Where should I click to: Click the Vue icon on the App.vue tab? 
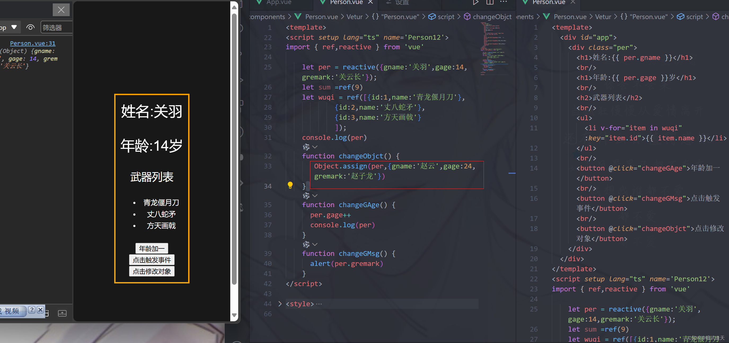[x=259, y=2]
